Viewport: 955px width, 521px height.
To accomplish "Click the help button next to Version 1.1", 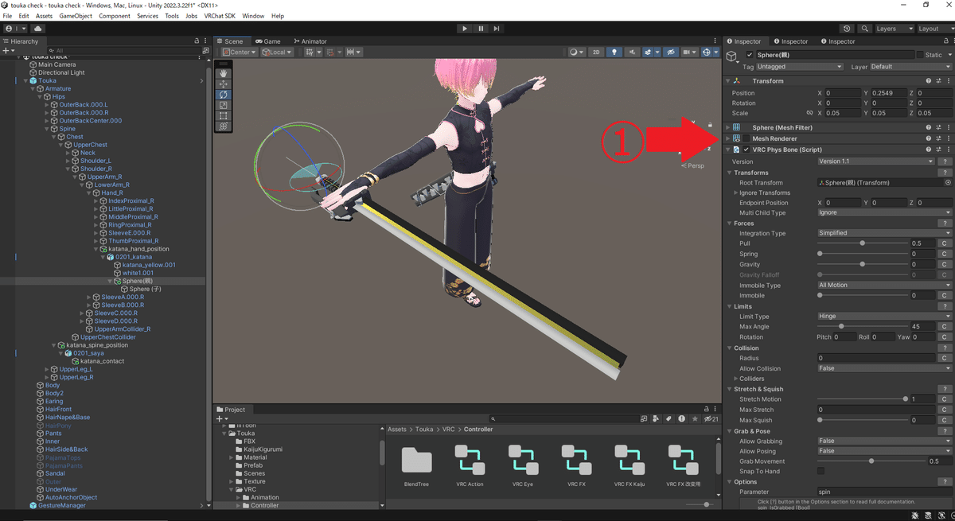I will [944, 161].
